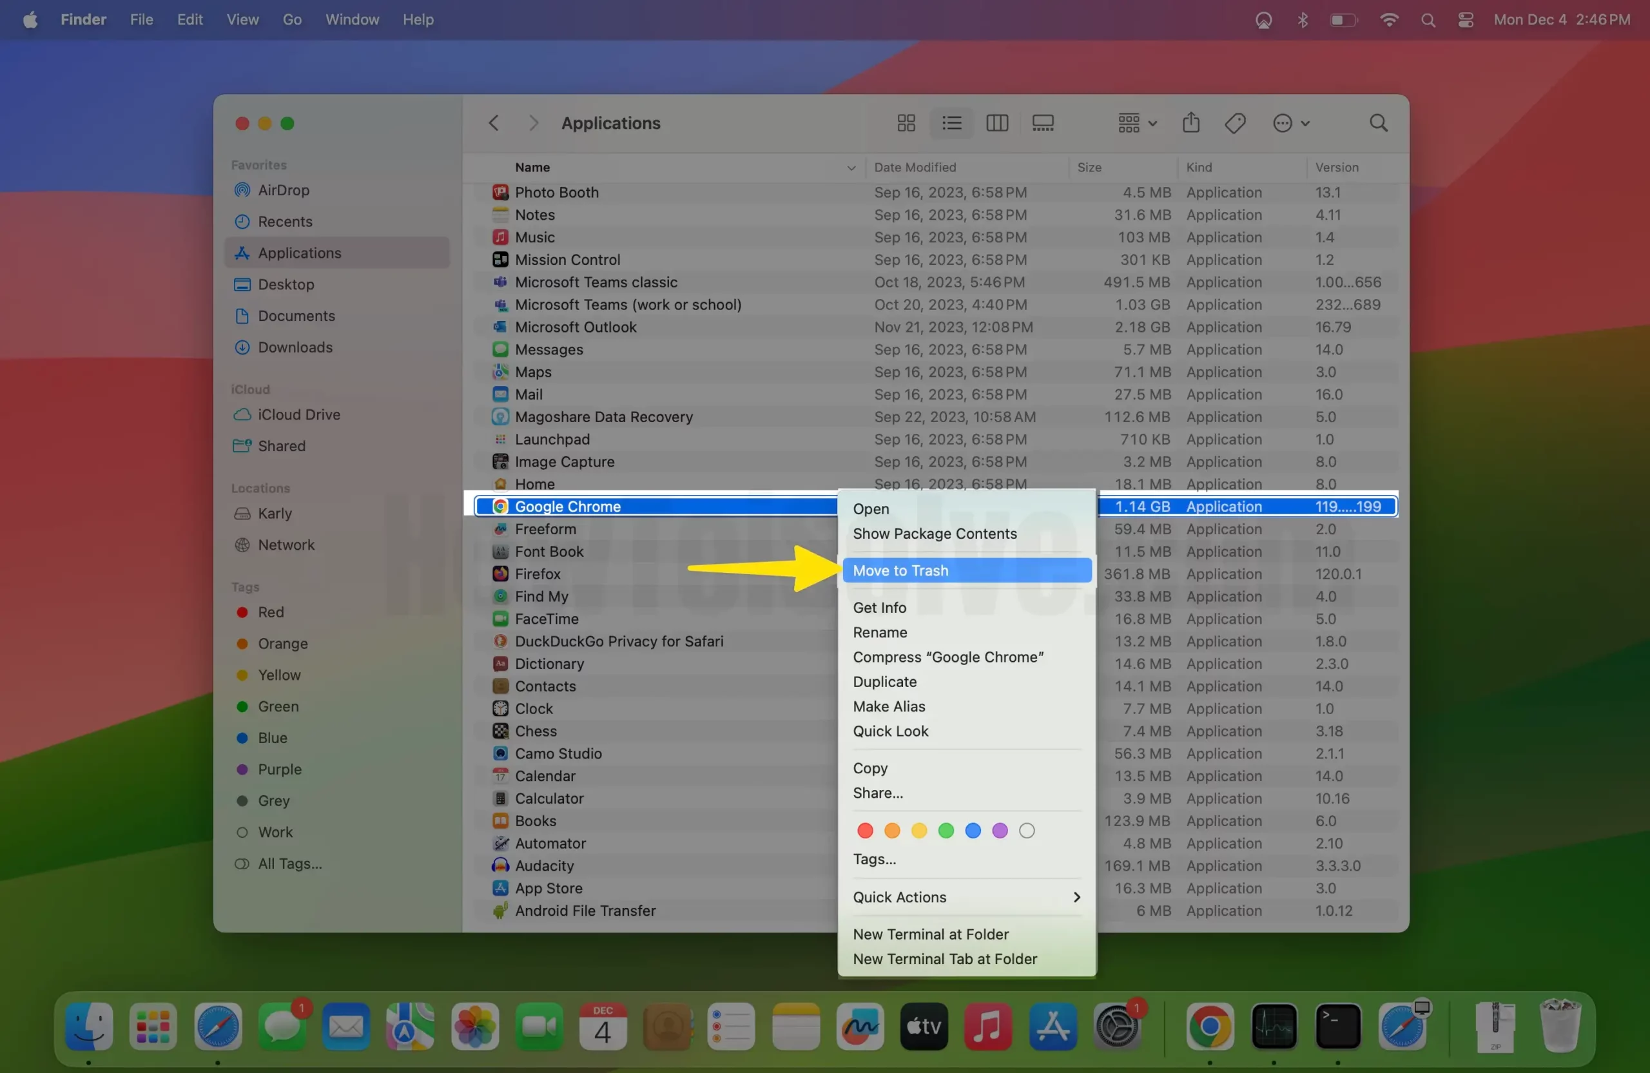This screenshot has height=1073, width=1650.
Task: Open Spotlight search in menu bar
Action: tap(1428, 20)
